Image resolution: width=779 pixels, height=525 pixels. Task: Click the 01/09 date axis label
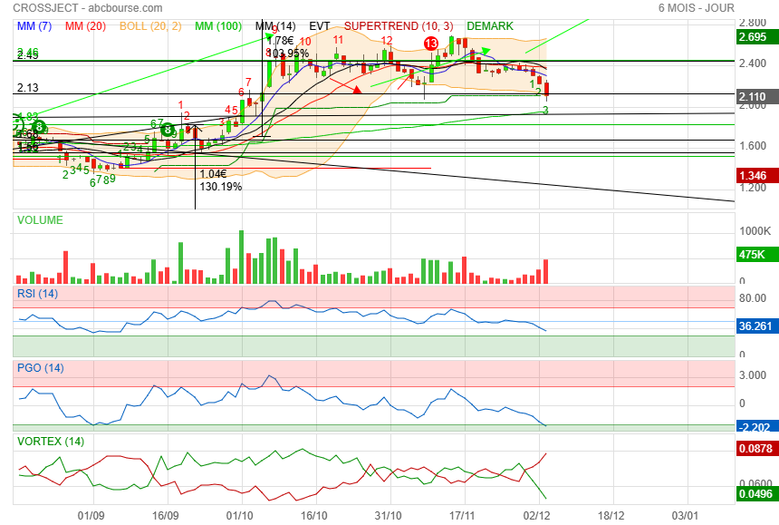coord(91,515)
